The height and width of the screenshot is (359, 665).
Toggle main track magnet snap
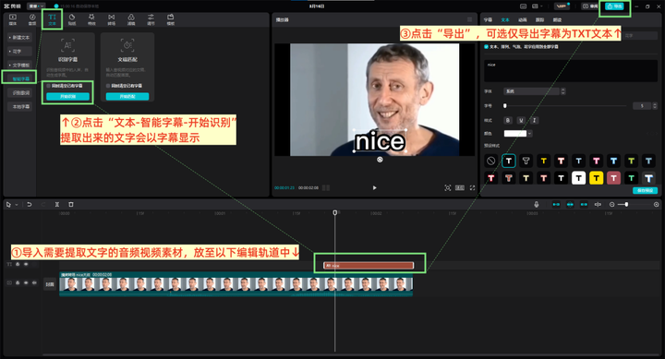[556, 204]
